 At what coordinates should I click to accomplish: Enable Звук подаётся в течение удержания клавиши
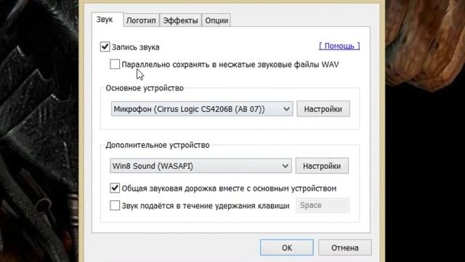pos(115,205)
